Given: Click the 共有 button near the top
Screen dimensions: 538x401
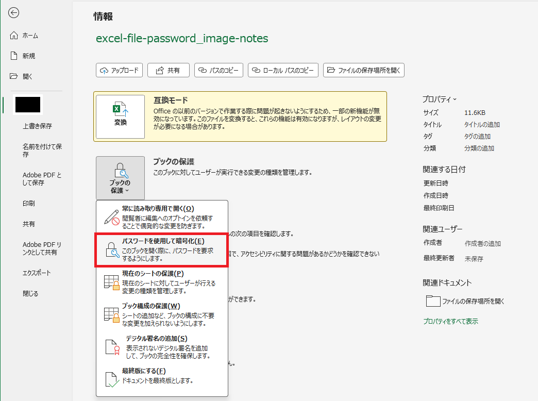Looking at the screenshot, I should (168, 70).
